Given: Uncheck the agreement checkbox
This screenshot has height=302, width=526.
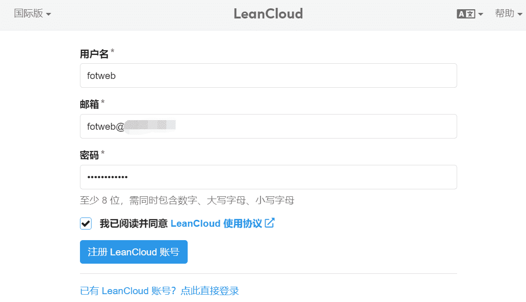Looking at the screenshot, I should 86,223.
